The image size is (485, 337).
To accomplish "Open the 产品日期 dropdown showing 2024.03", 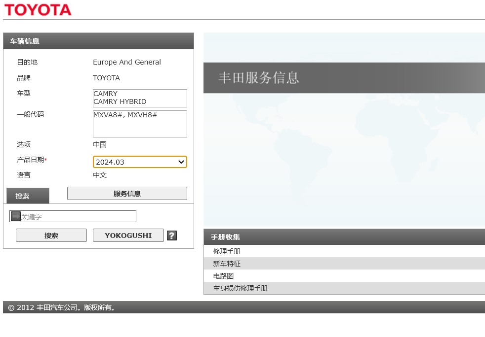I will point(140,162).
